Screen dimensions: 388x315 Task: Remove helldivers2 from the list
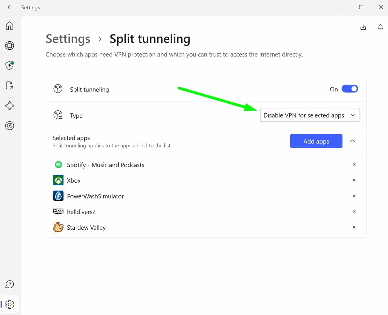354,211
